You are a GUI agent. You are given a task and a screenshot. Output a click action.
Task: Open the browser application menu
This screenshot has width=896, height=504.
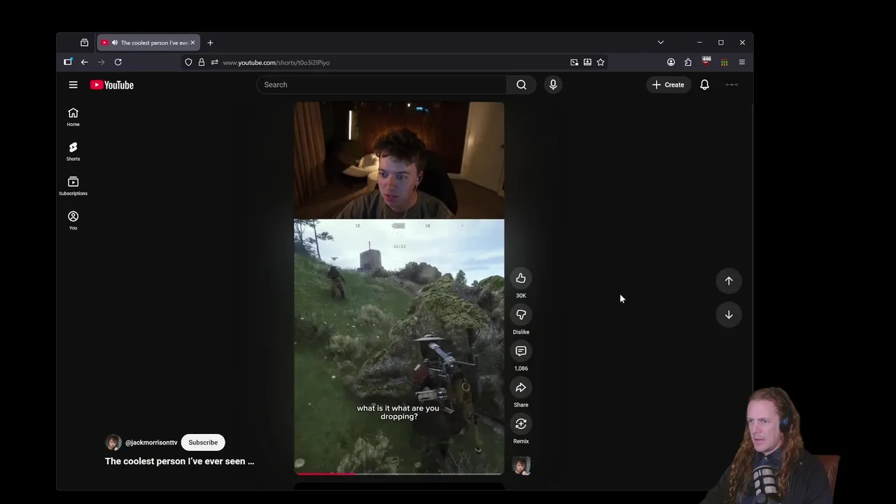(x=742, y=62)
